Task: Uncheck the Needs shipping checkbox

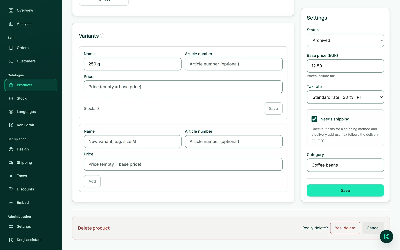Action: click(314, 119)
